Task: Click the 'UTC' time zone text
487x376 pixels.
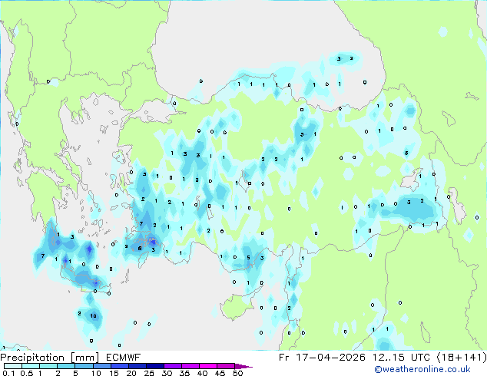Action: (x=420, y=358)
